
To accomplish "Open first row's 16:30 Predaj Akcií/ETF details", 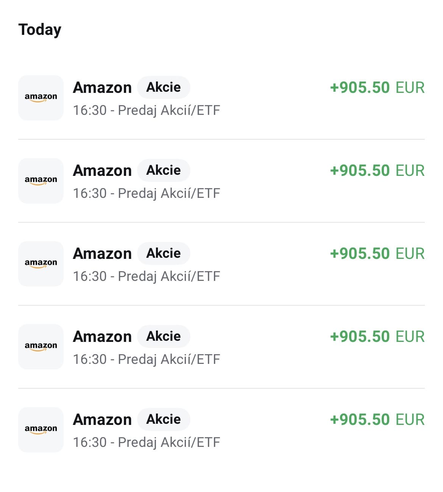I will click(146, 110).
